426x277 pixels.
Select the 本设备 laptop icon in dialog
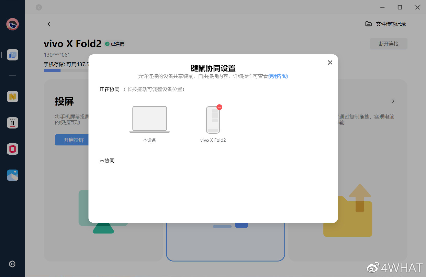coord(149,119)
